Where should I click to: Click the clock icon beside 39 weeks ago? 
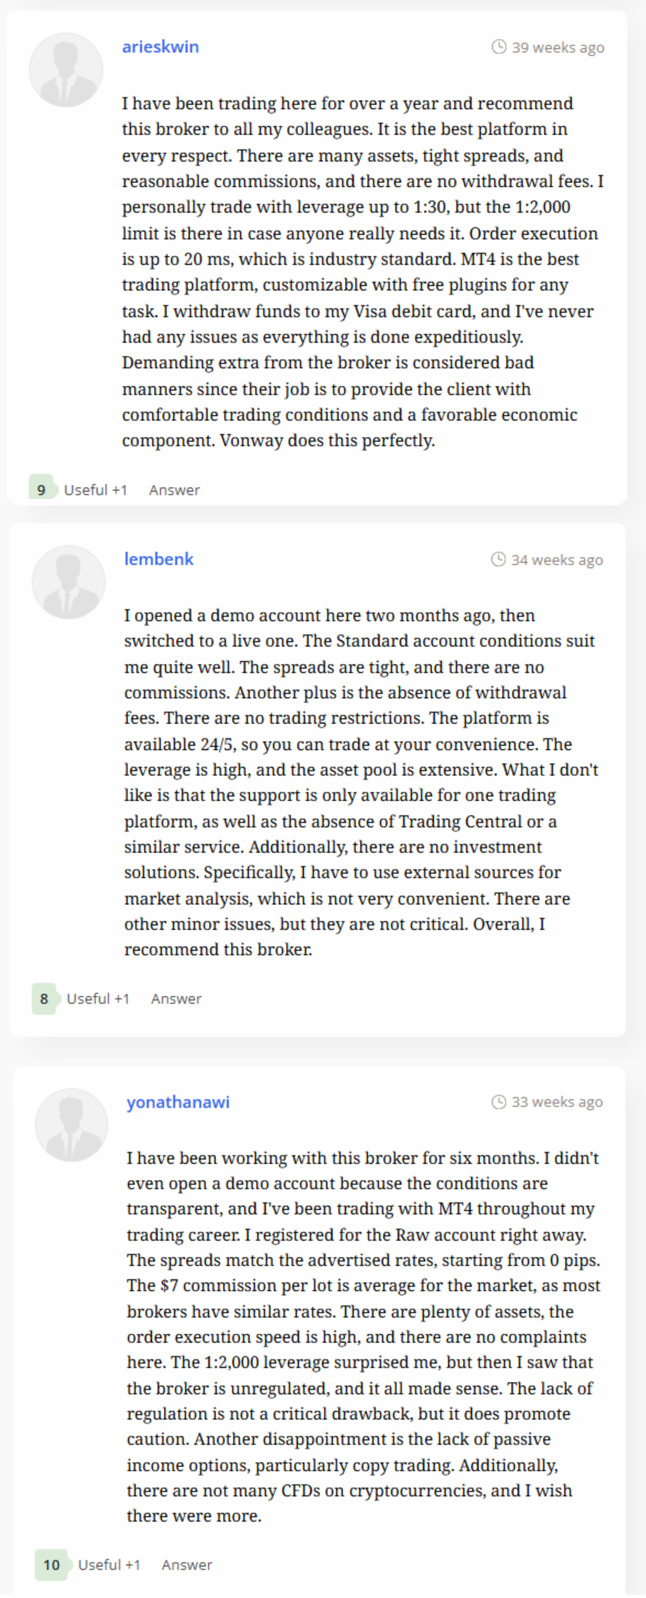coord(499,47)
